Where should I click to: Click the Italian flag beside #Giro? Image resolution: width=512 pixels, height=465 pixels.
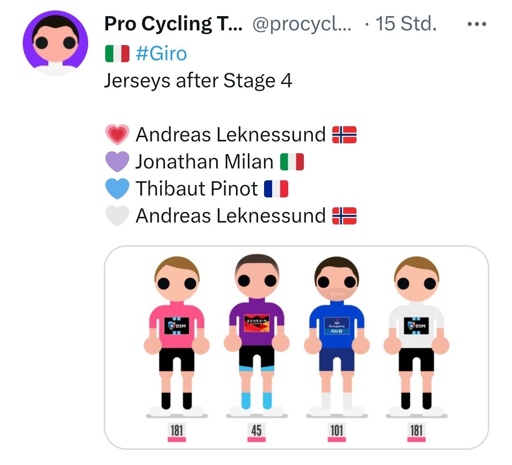pos(117,54)
